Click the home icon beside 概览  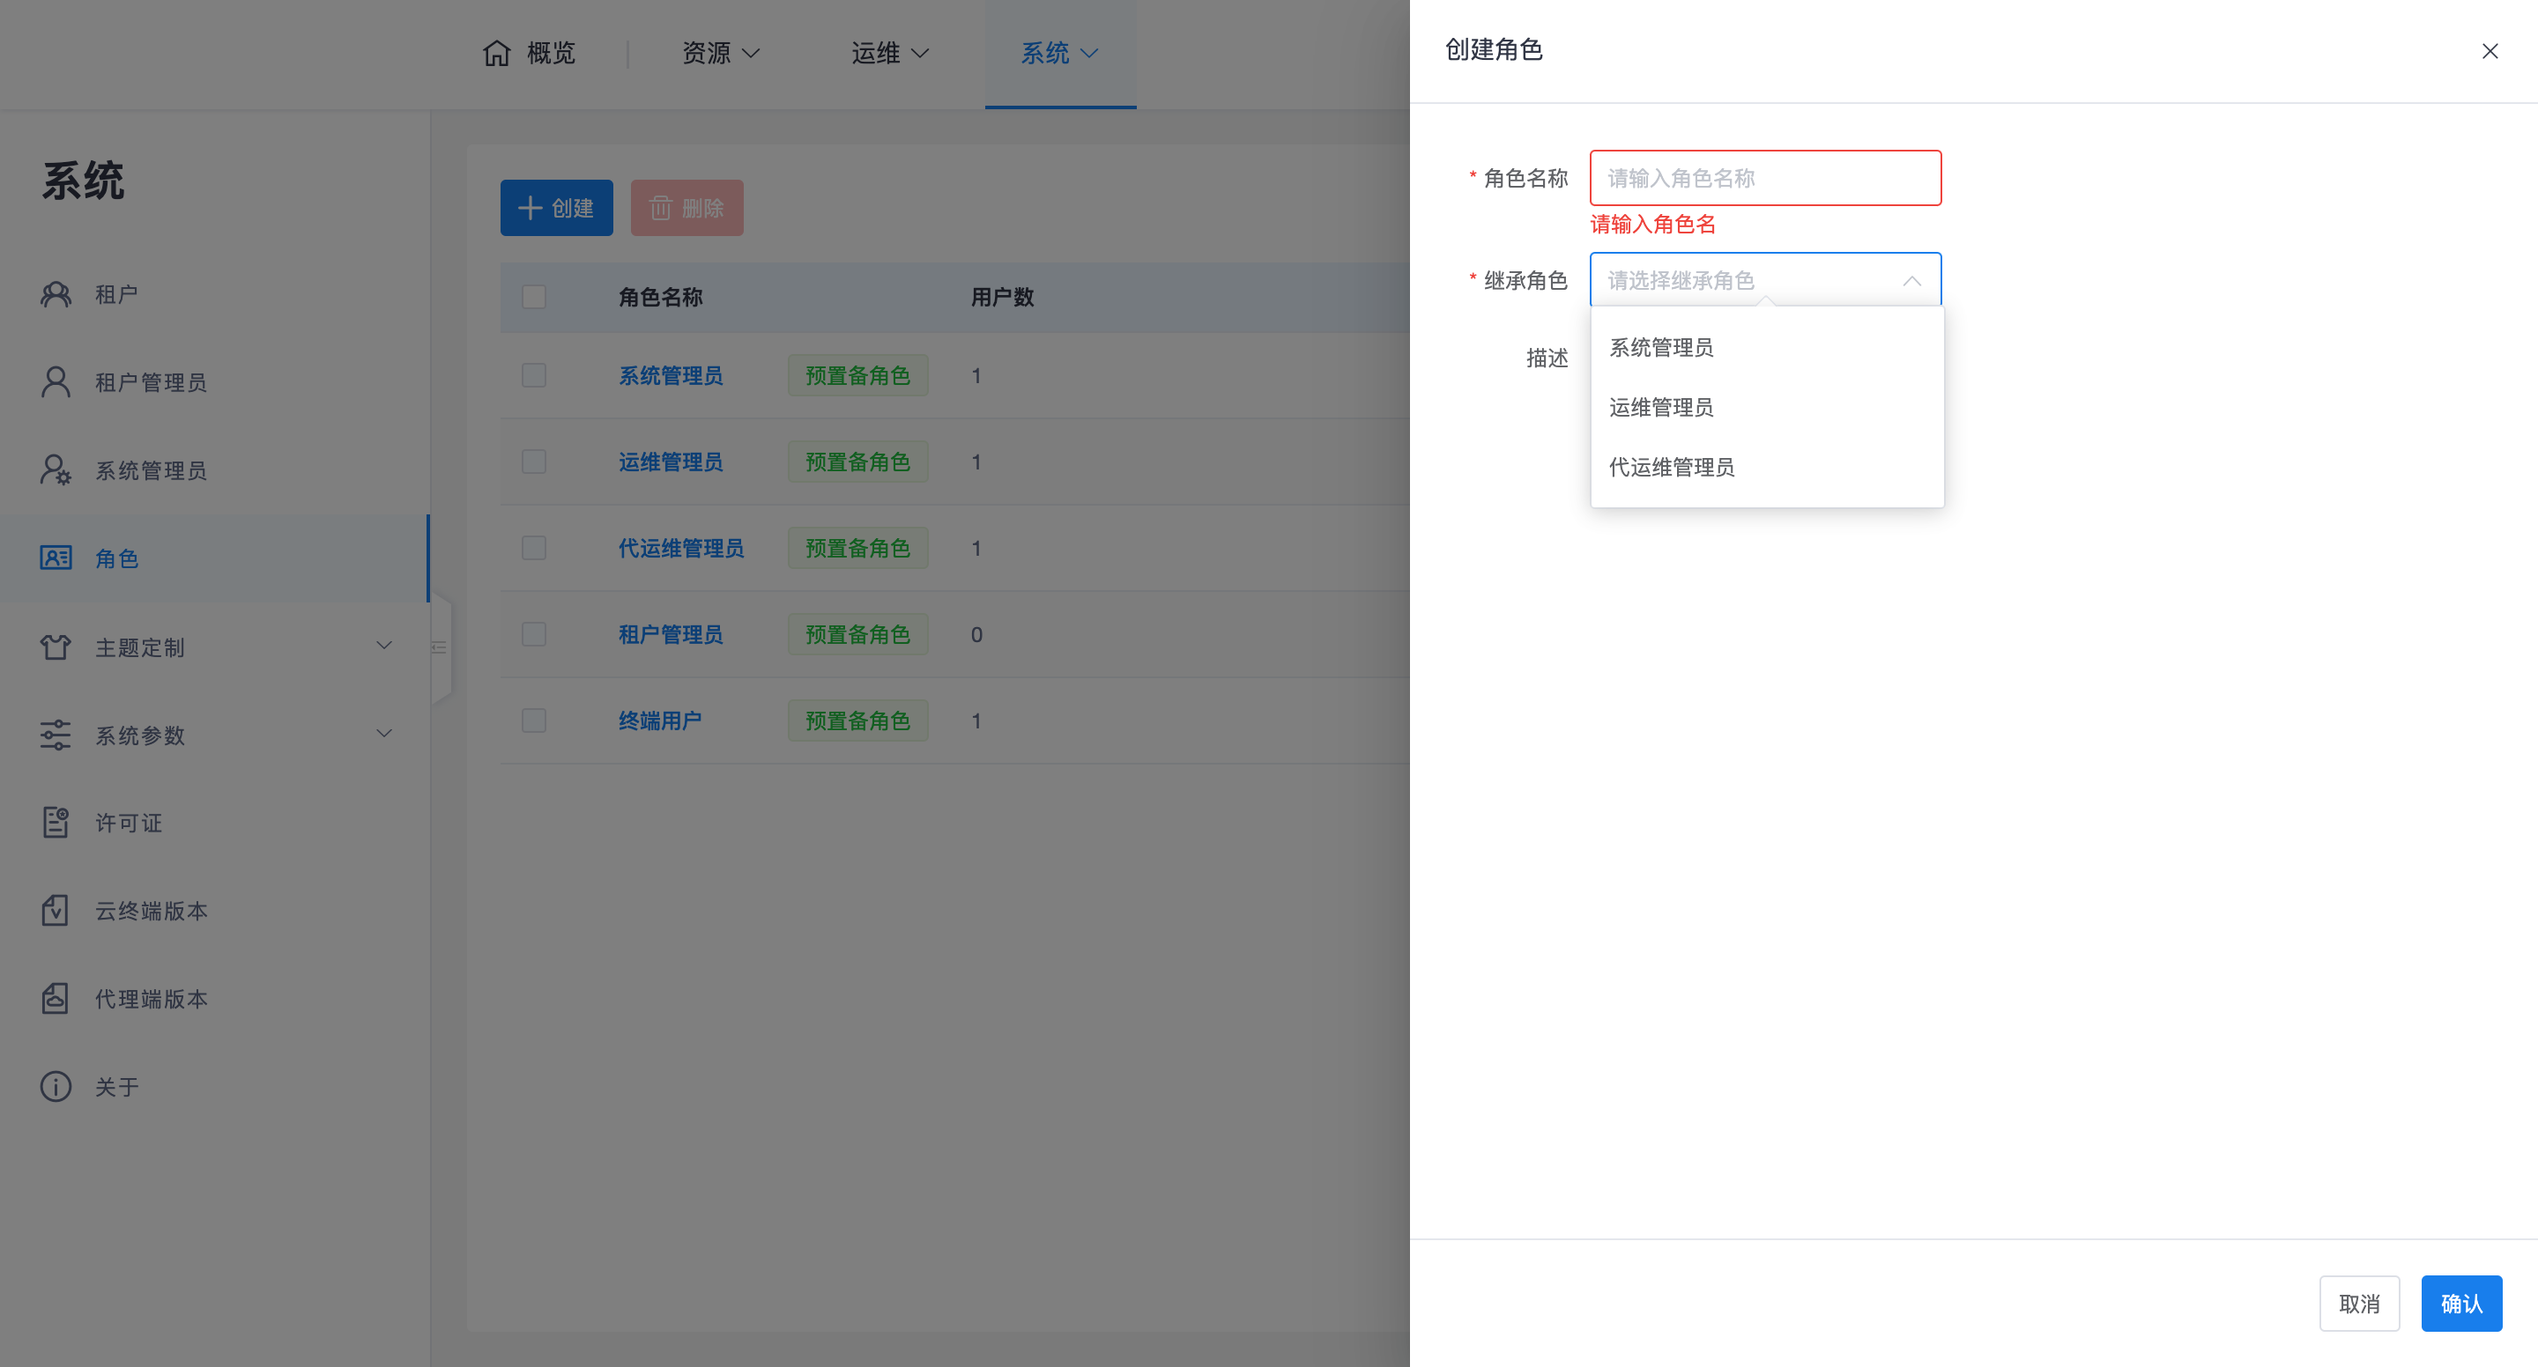click(496, 52)
